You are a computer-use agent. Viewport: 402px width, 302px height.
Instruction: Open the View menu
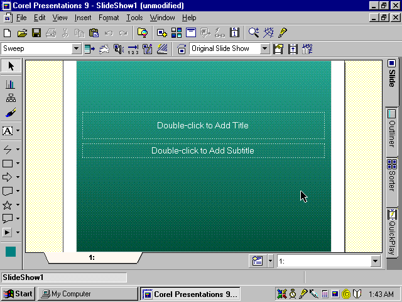(60, 18)
